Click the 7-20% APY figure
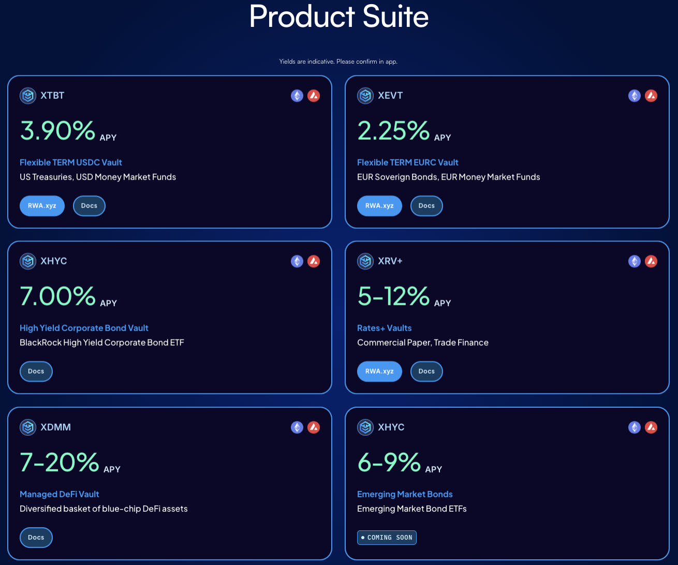 point(70,463)
